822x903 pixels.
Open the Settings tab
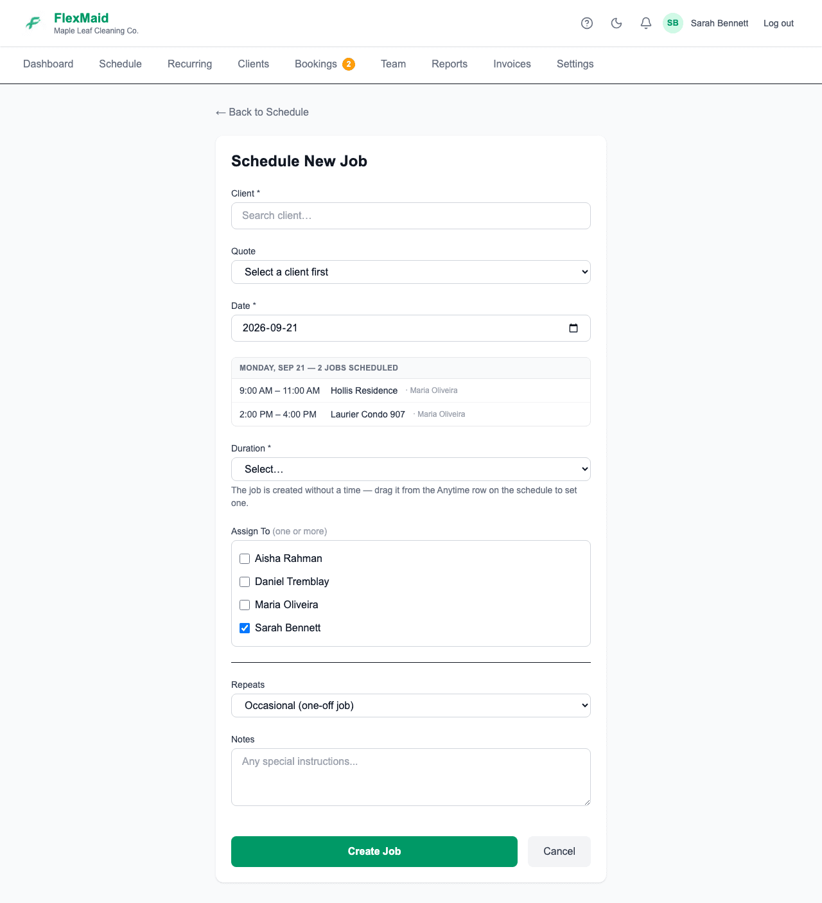pos(575,64)
